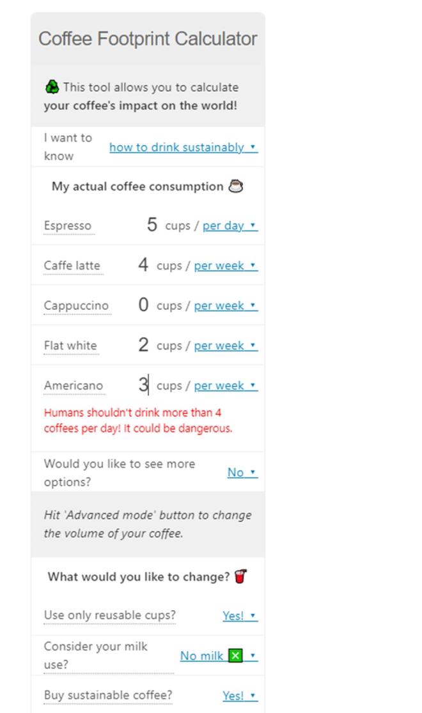Change reusable cups 'Yes!' option
Viewport: 422px width, 713px height.
pyautogui.click(x=239, y=616)
